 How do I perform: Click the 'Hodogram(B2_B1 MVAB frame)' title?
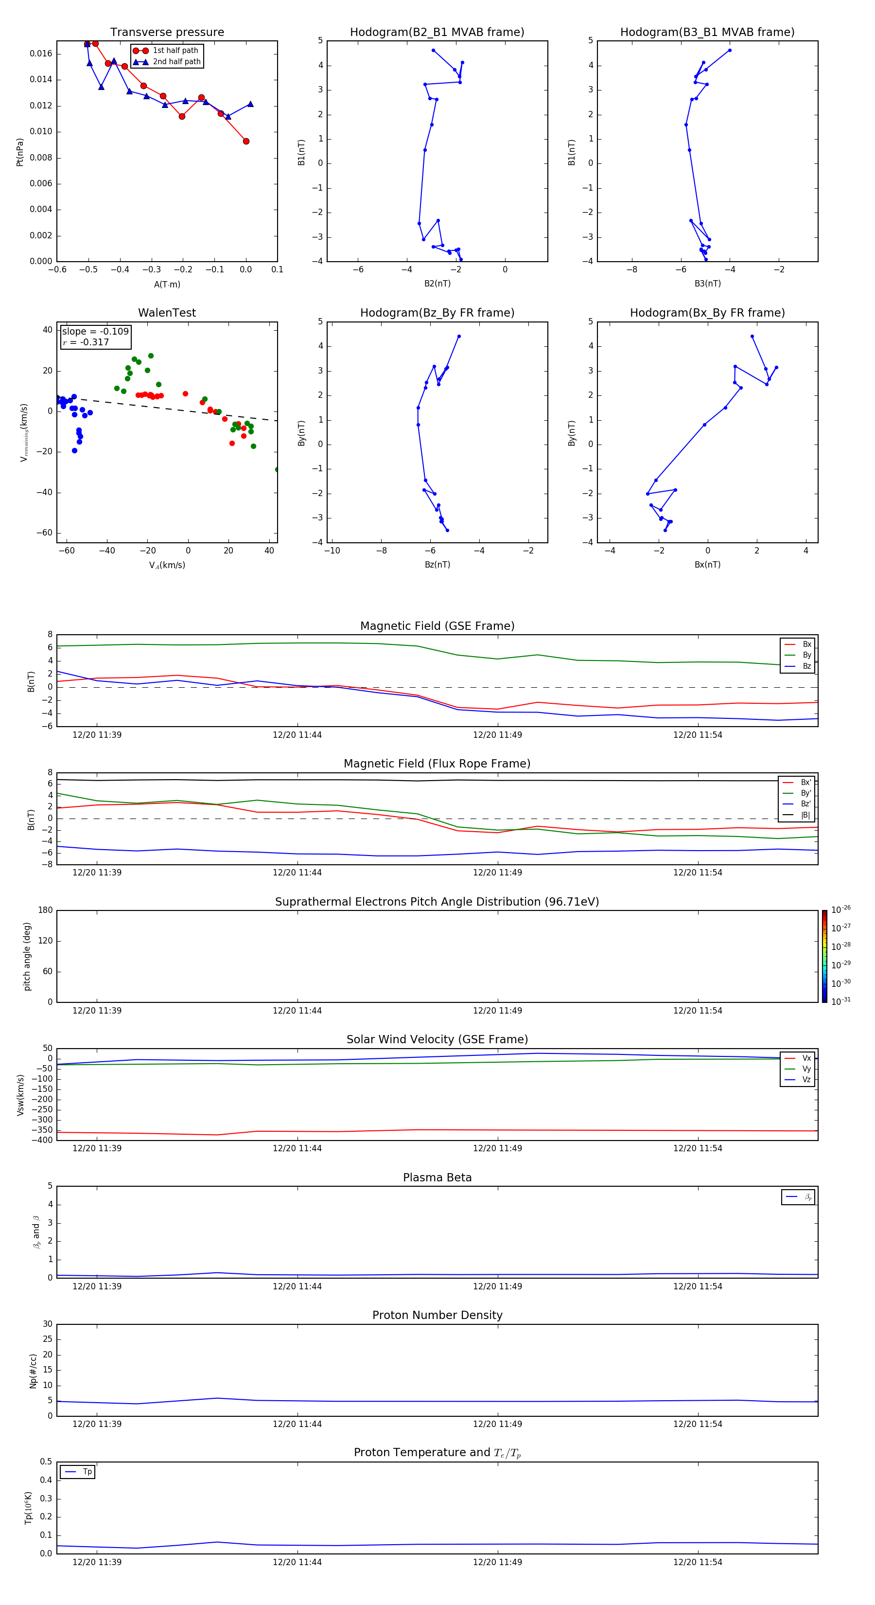(437, 33)
